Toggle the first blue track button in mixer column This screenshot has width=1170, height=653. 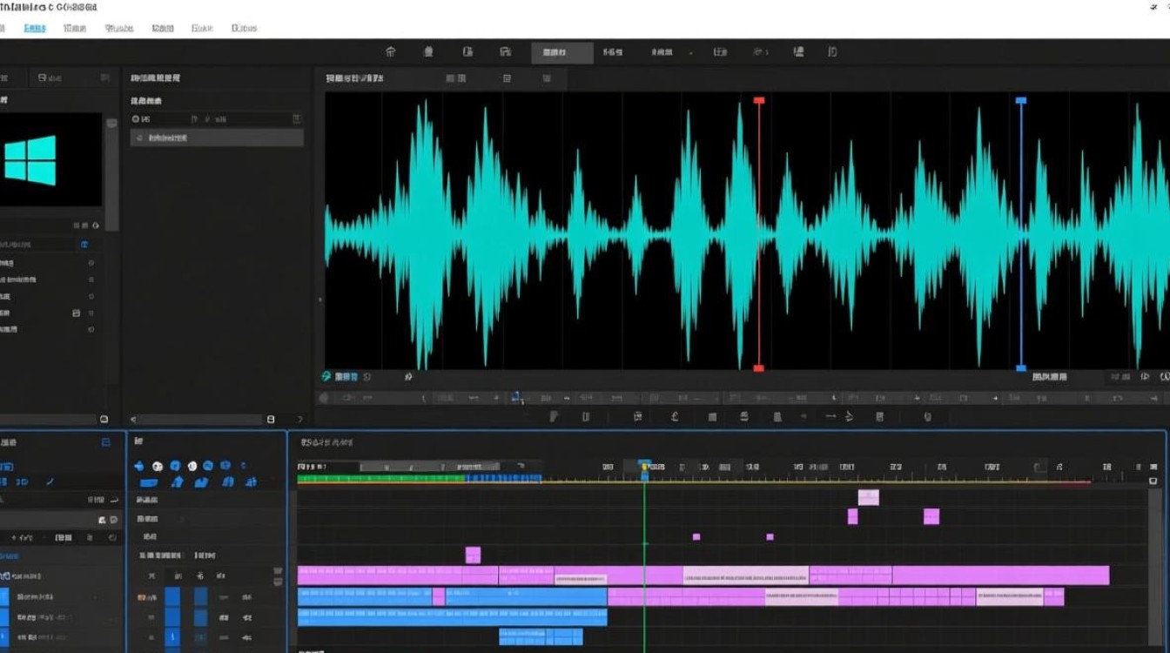click(x=172, y=597)
